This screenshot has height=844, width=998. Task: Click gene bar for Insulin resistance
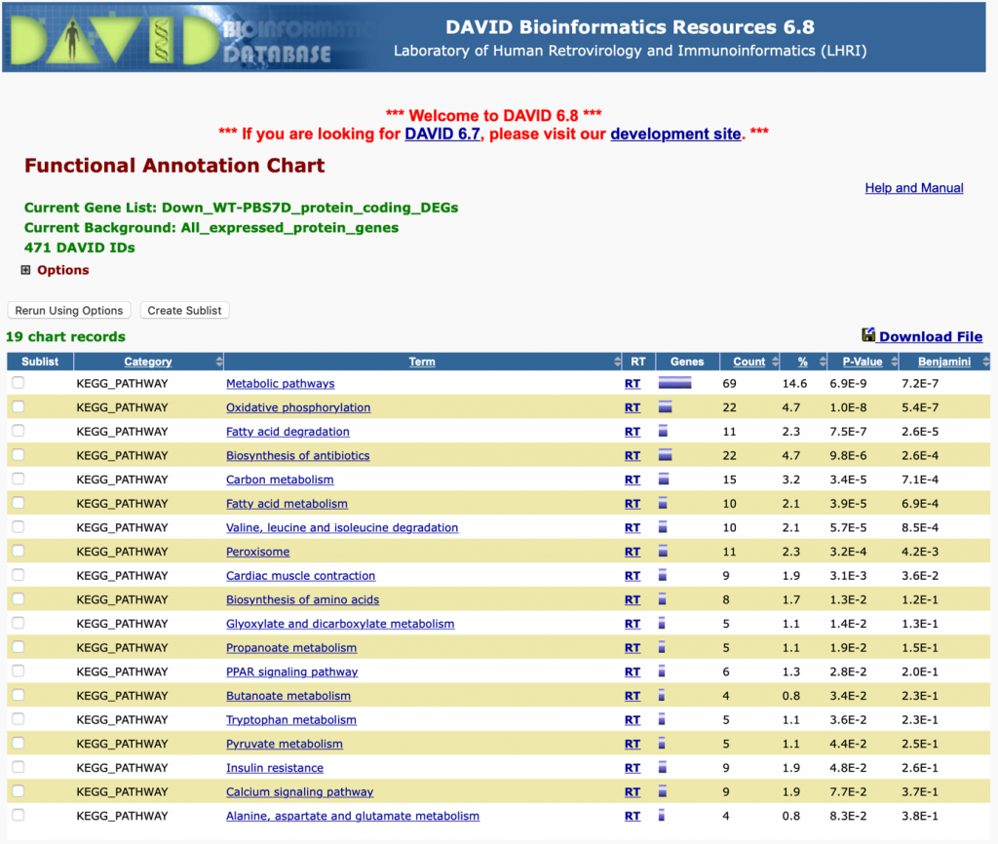pos(663,768)
